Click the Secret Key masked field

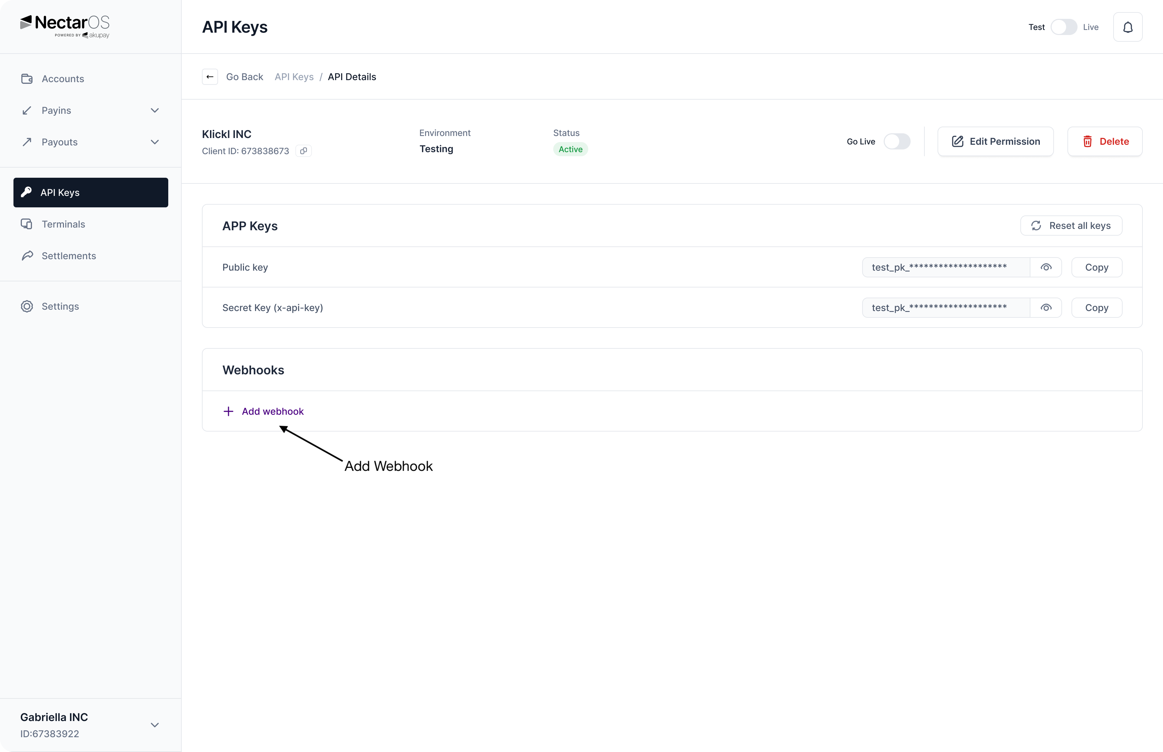click(946, 308)
